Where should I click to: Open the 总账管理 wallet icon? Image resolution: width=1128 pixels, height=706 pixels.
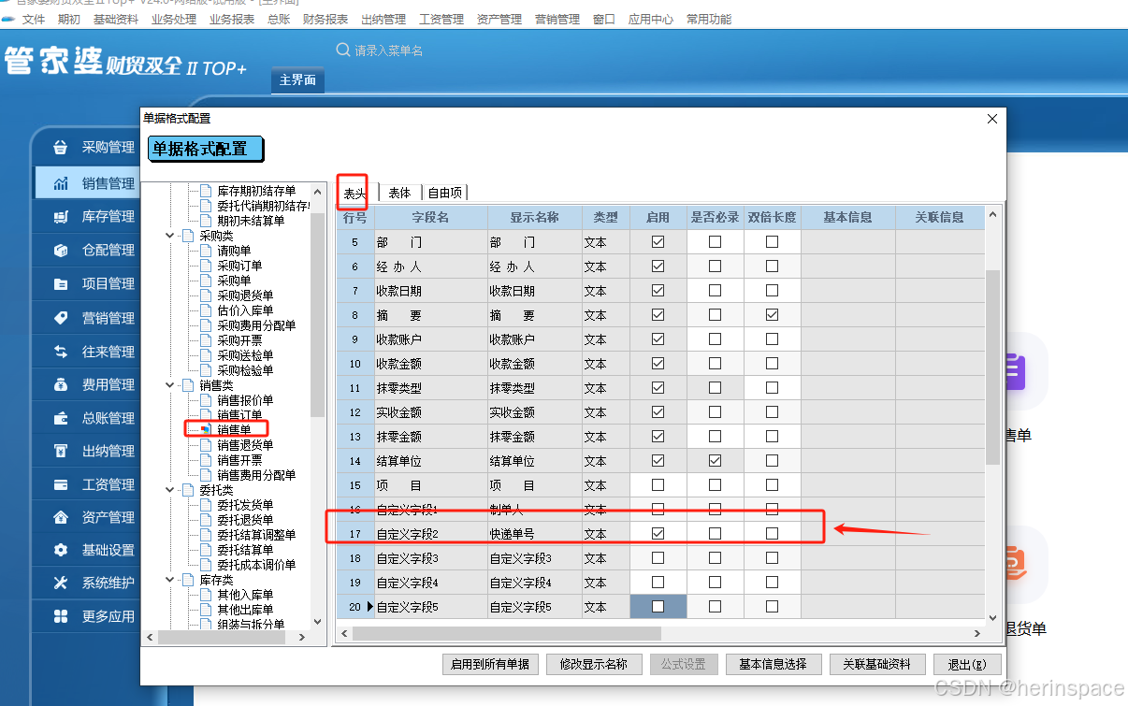pyautogui.click(x=61, y=418)
